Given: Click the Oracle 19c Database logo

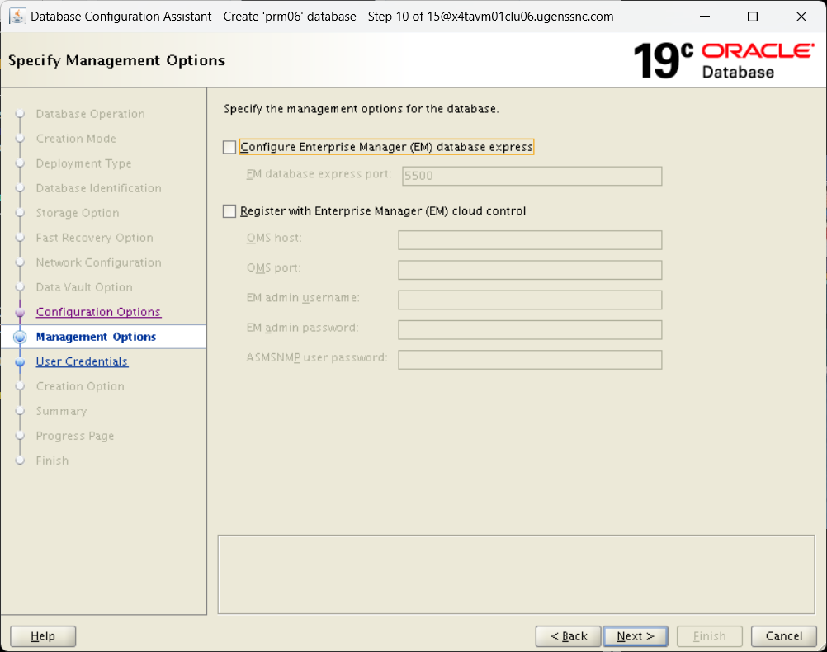Looking at the screenshot, I should [724, 61].
